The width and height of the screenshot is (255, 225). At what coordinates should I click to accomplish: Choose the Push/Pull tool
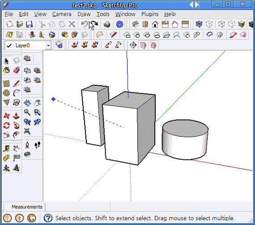coord(17,116)
